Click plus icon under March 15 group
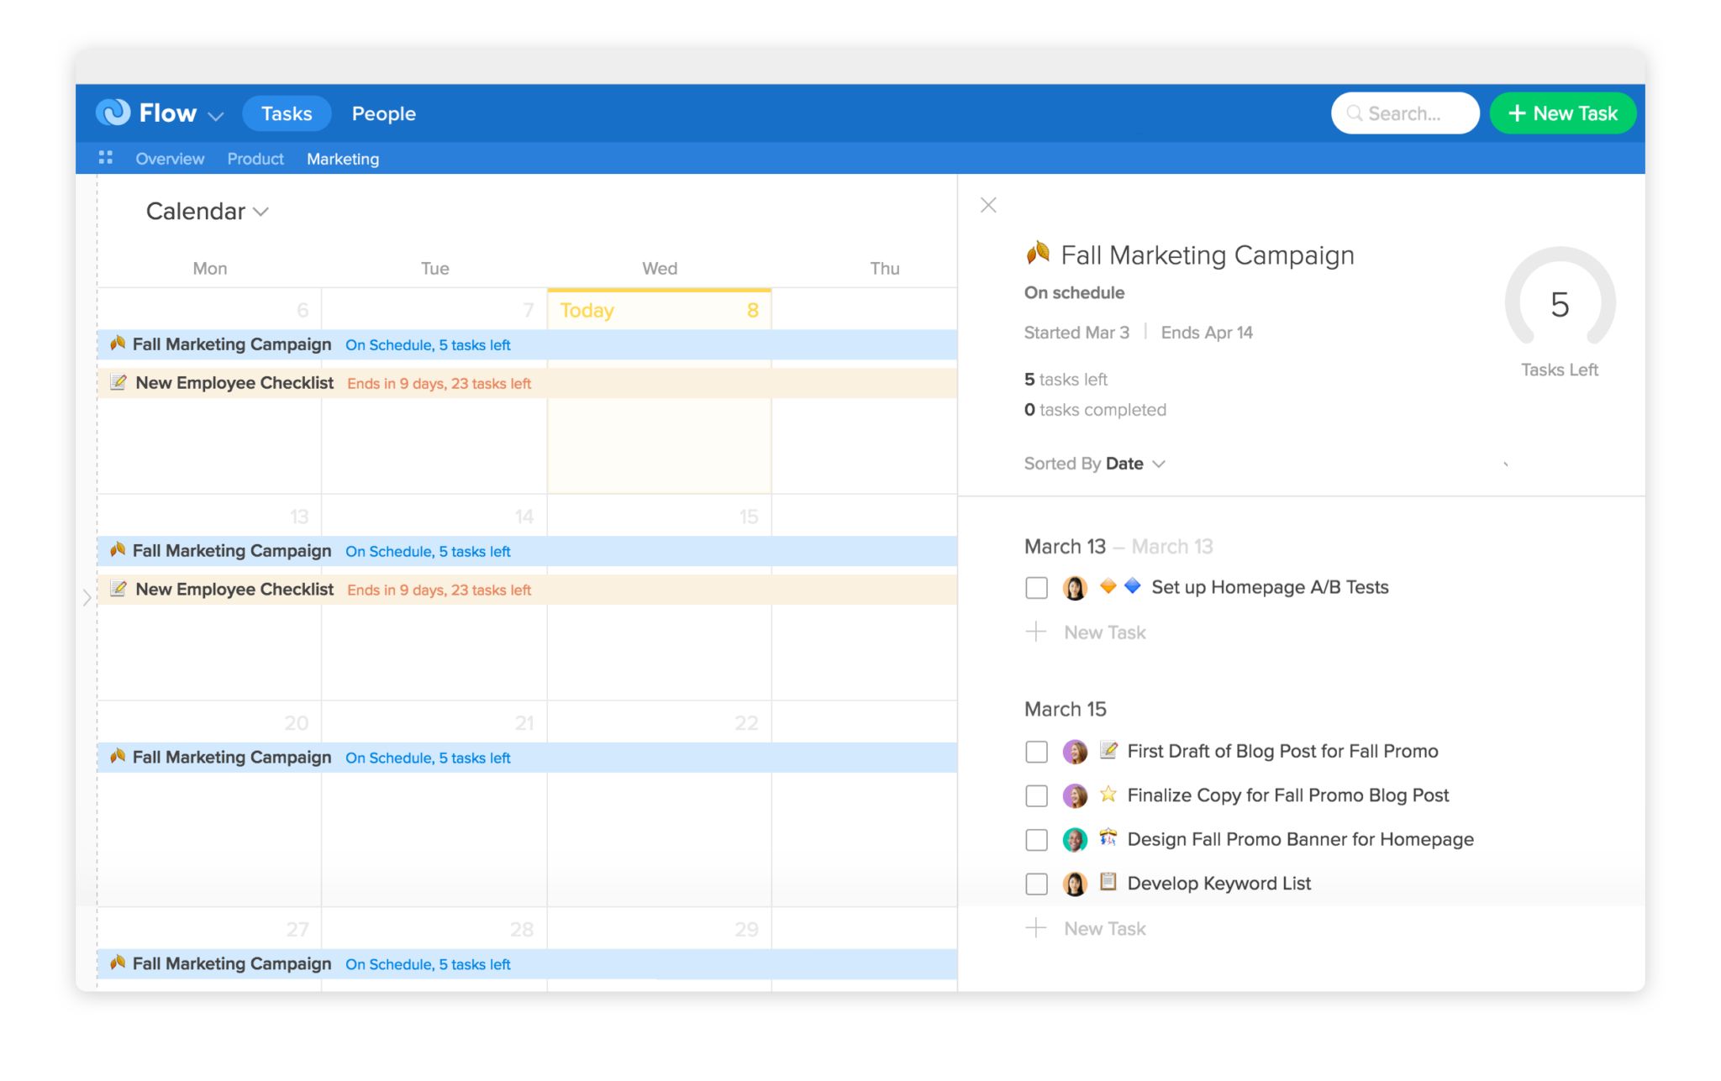Viewport: 1721px width, 1081px height. (x=1036, y=927)
